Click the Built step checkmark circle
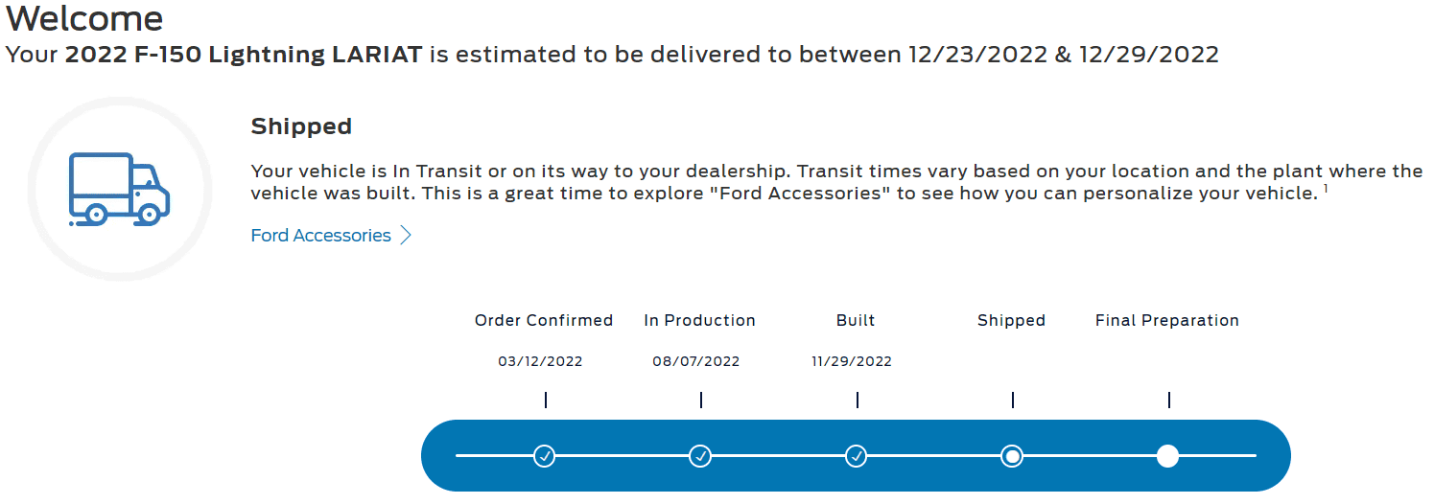Viewport: 1434px width, 504px height. pyautogui.click(x=857, y=456)
